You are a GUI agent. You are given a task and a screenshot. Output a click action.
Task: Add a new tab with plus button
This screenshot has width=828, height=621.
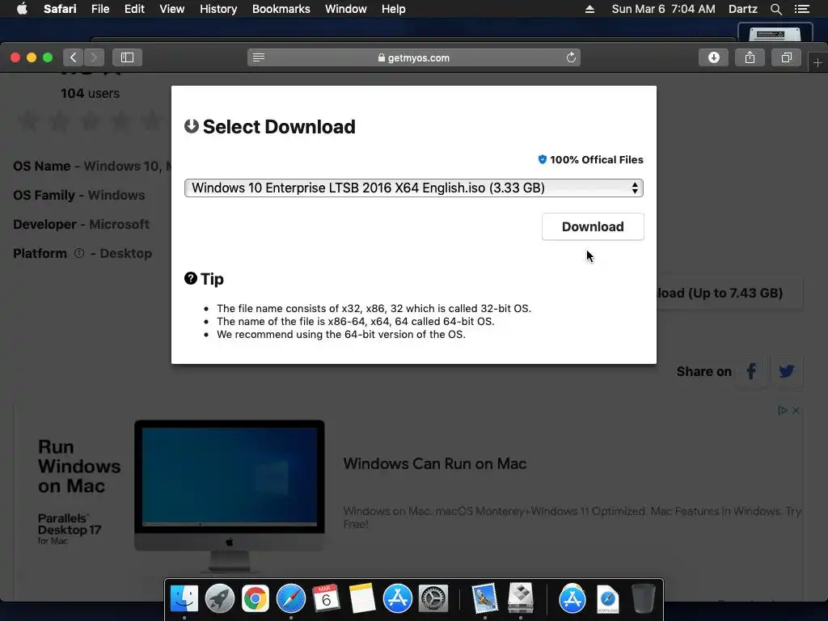817,63
